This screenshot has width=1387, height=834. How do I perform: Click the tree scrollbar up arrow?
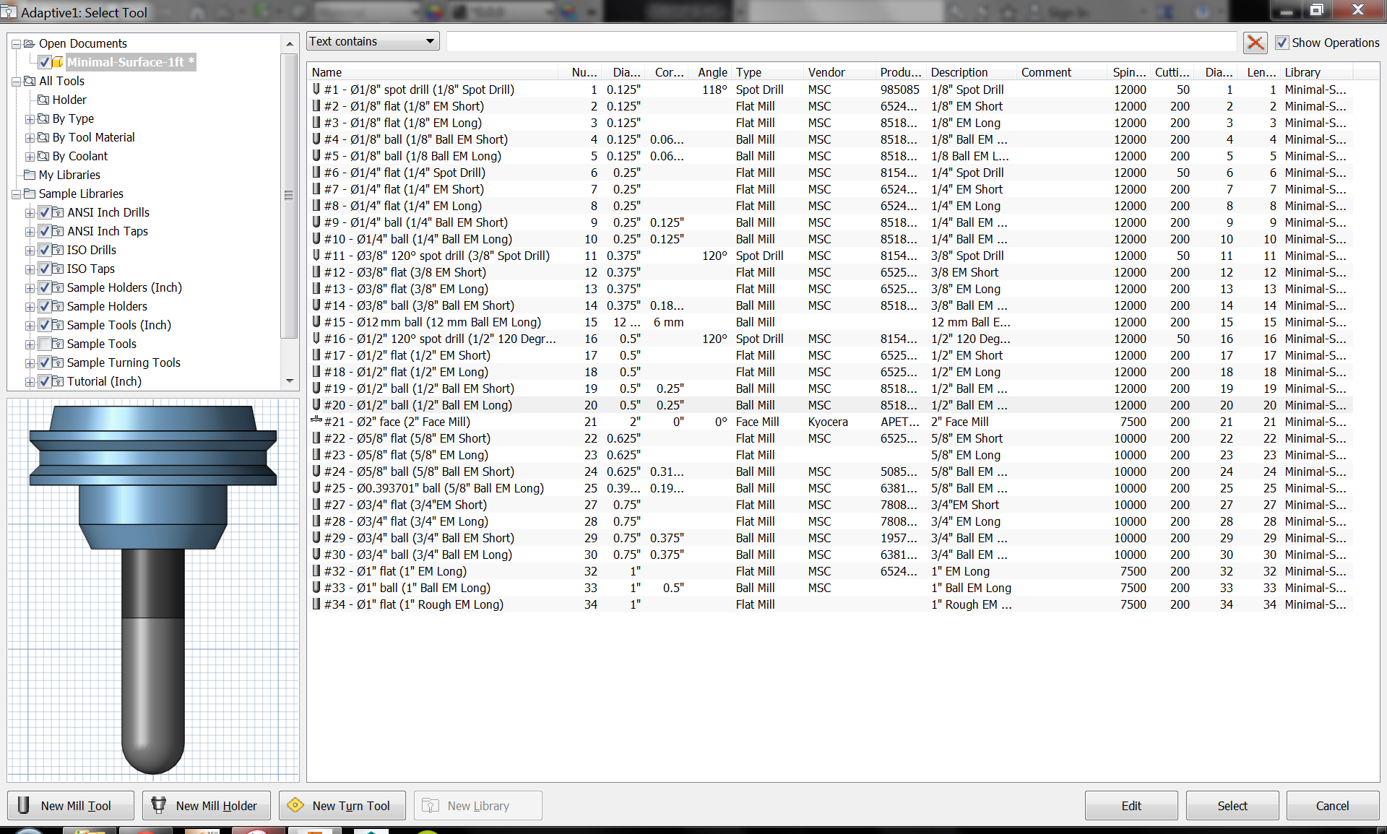[290, 43]
